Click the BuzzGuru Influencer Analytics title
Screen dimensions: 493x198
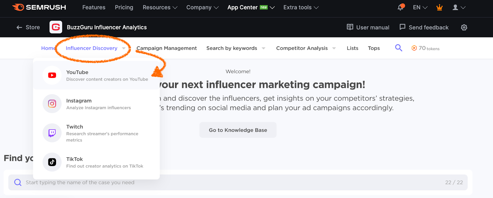(107, 27)
